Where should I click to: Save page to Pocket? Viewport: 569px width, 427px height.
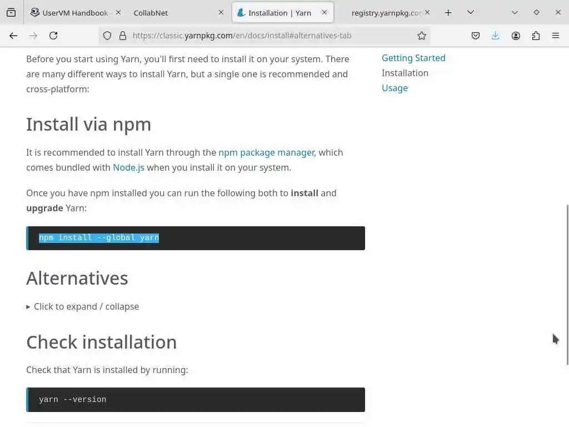click(x=476, y=36)
